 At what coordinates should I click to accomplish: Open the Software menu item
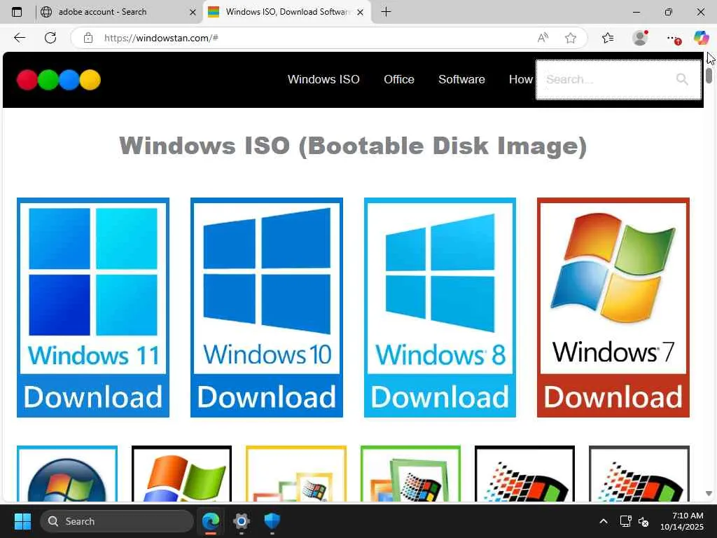click(461, 80)
